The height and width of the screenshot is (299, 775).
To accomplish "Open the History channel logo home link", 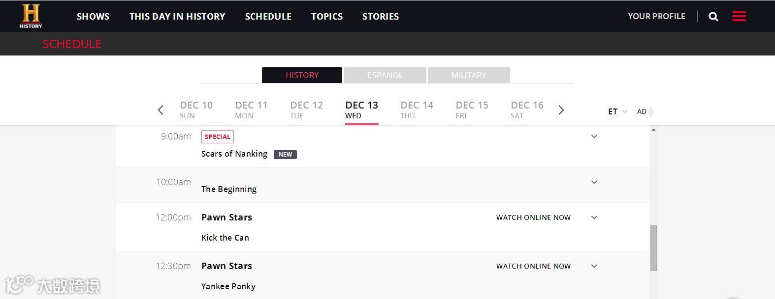I will 31,16.
